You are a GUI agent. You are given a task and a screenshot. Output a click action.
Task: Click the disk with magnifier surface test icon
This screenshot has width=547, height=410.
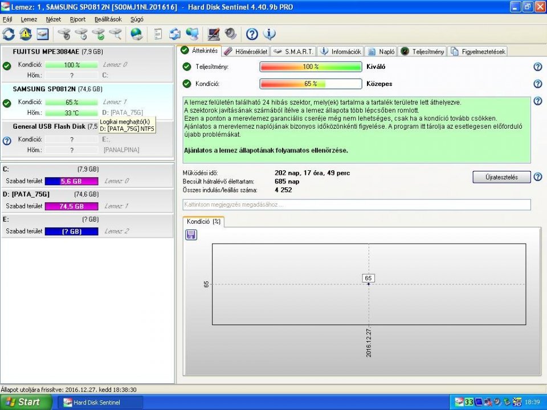[x=116, y=34]
